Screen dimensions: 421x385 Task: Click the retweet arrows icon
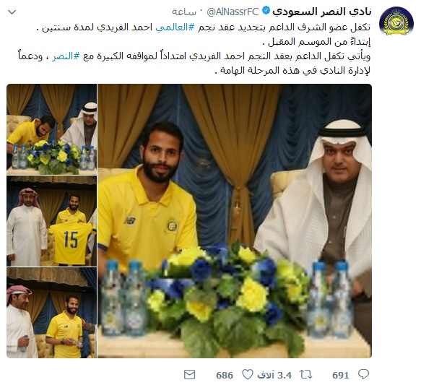(x=305, y=374)
